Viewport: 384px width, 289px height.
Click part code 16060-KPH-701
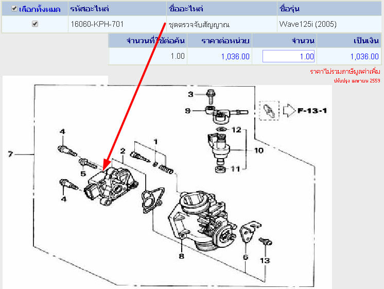(x=97, y=24)
